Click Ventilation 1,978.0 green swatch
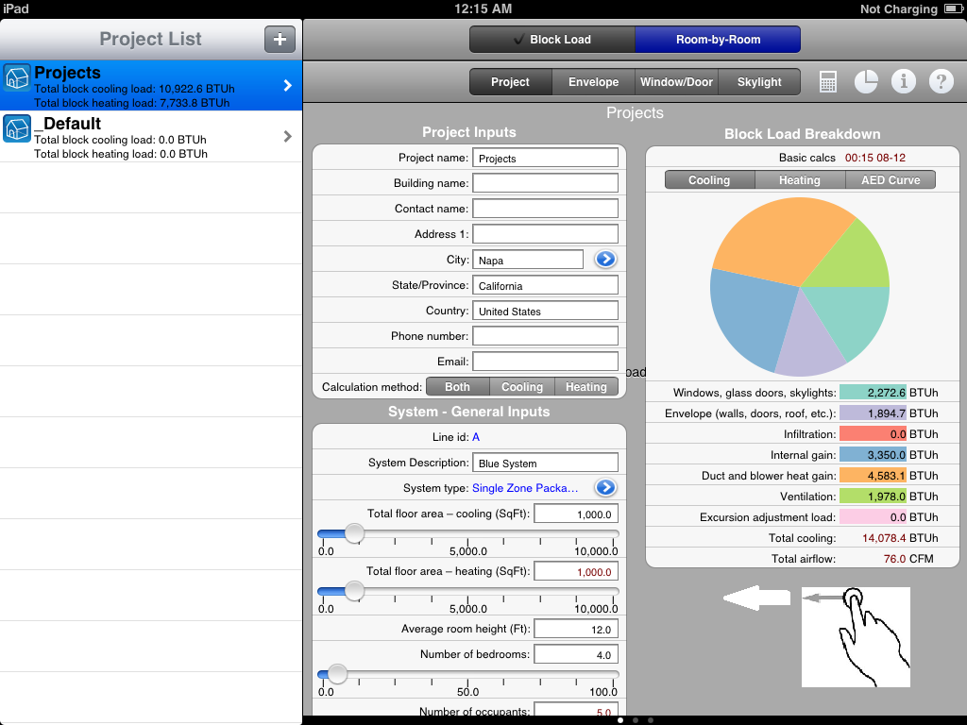967x725 pixels. (874, 497)
